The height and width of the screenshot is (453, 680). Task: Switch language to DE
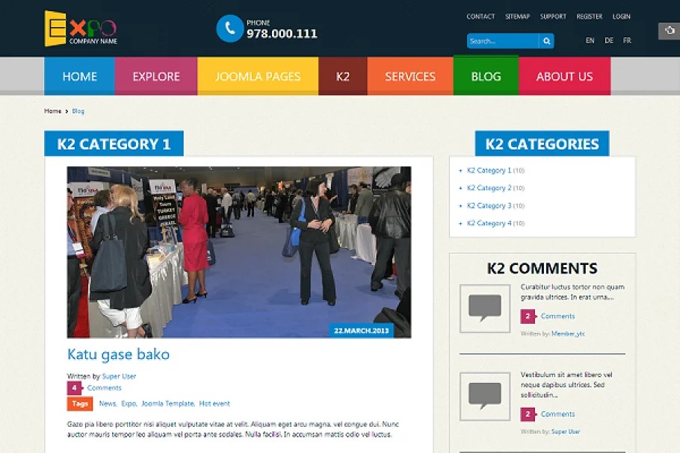pyautogui.click(x=609, y=40)
